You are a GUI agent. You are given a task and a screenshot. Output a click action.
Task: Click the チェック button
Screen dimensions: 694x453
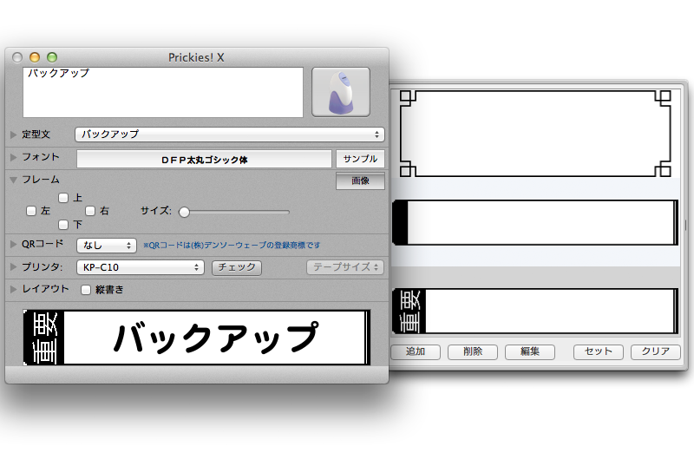pos(237,267)
